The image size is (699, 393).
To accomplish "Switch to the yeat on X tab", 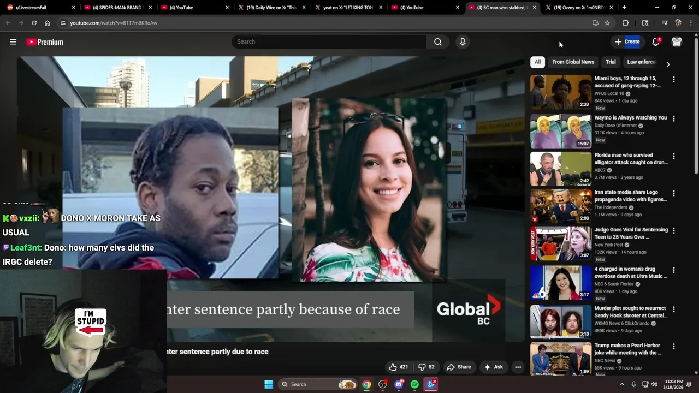I will (x=347, y=8).
